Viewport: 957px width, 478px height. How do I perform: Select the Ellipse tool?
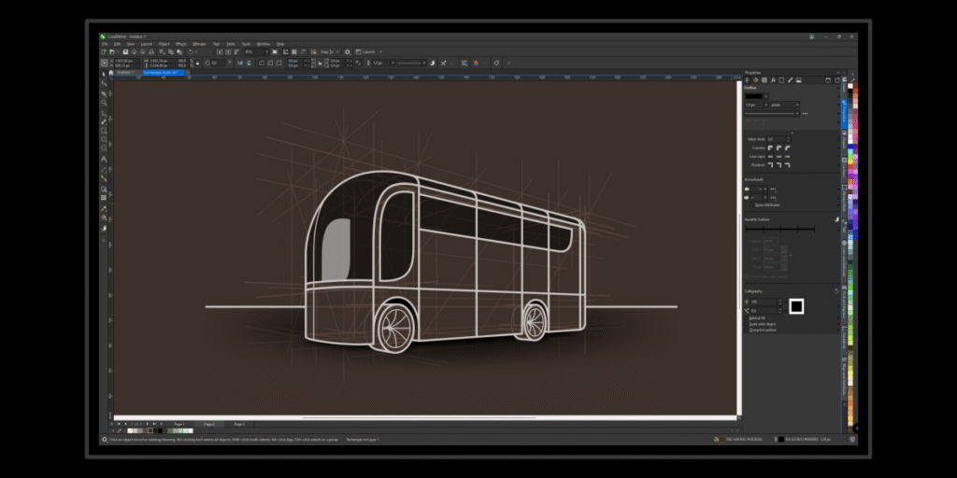[104, 140]
